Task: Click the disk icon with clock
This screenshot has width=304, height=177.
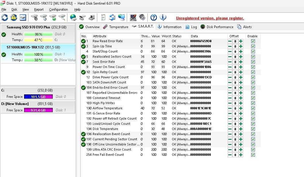Action: [x=44, y=17]
